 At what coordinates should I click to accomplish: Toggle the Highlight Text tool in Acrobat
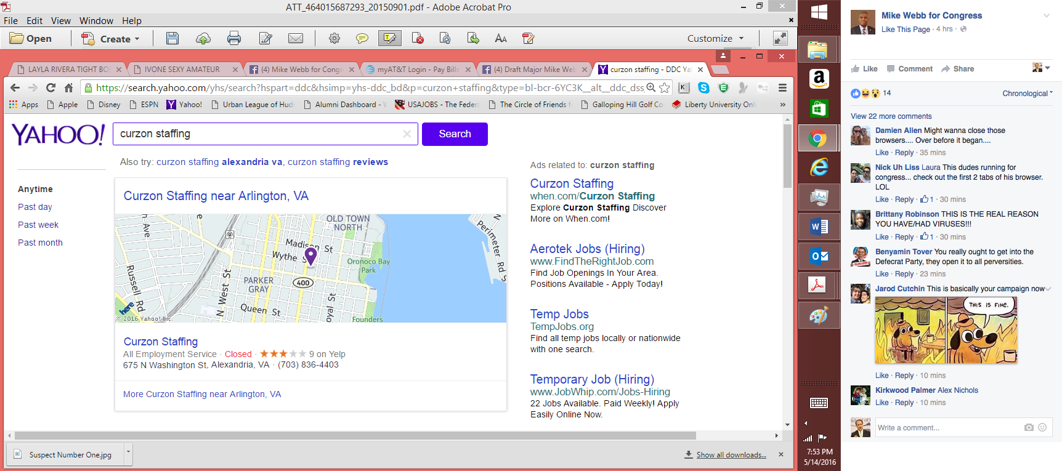(x=389, y=38)
